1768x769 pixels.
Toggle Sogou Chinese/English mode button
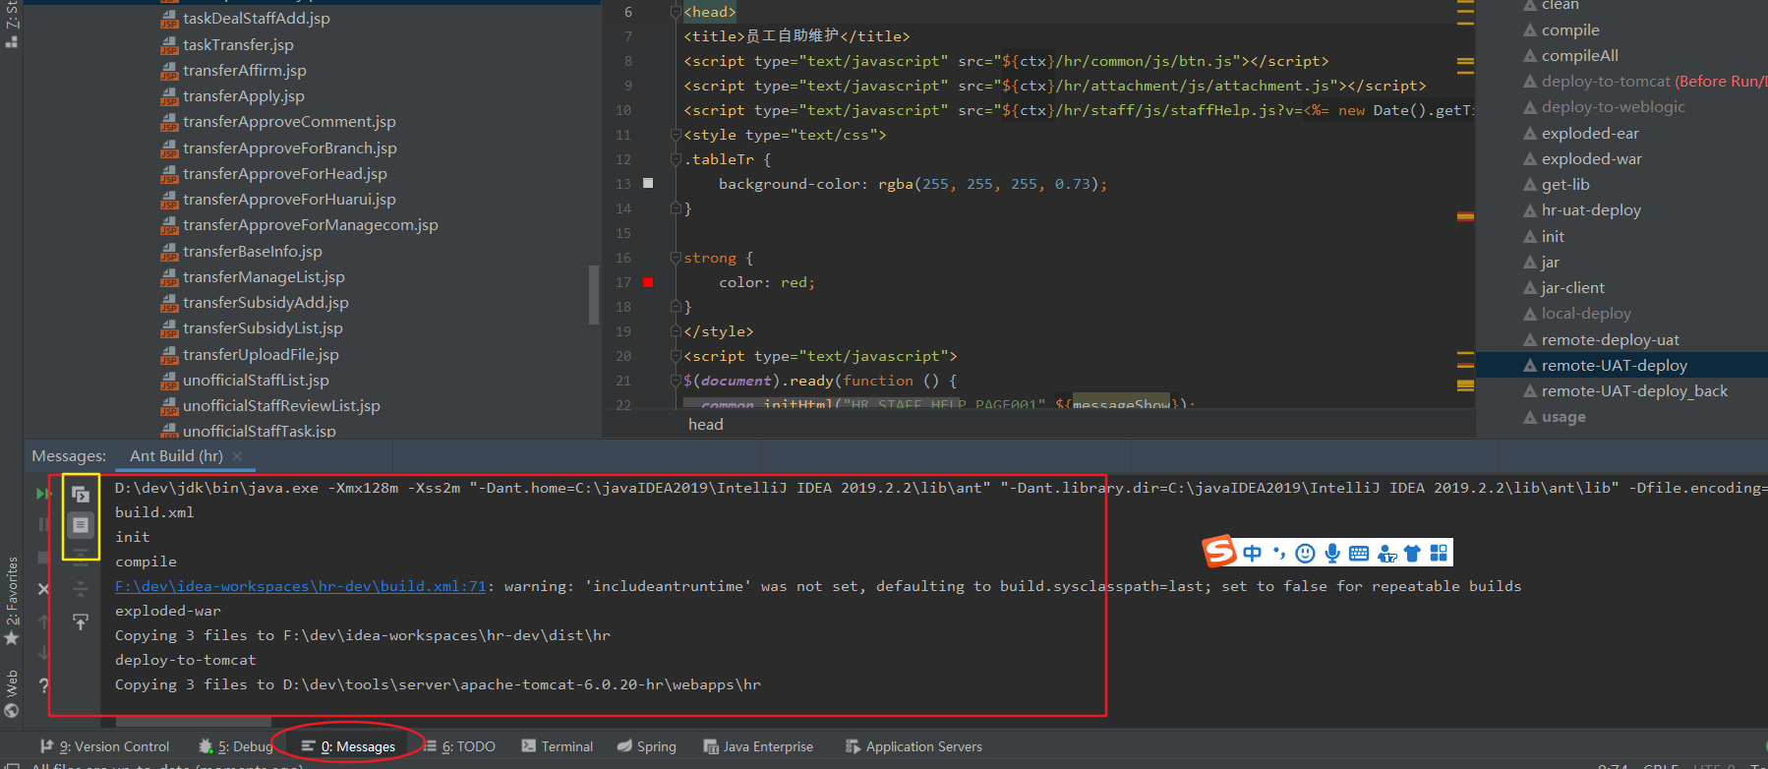coord(1253,554)
